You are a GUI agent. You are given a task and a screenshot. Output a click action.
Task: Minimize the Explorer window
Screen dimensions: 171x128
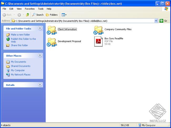point(158,4)
